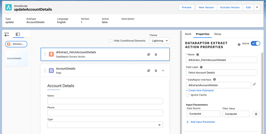Select AccountDetails card in left sidebar
Image resolution: width=266 pixels, height=134 pixels.
(x=16, y=58)
